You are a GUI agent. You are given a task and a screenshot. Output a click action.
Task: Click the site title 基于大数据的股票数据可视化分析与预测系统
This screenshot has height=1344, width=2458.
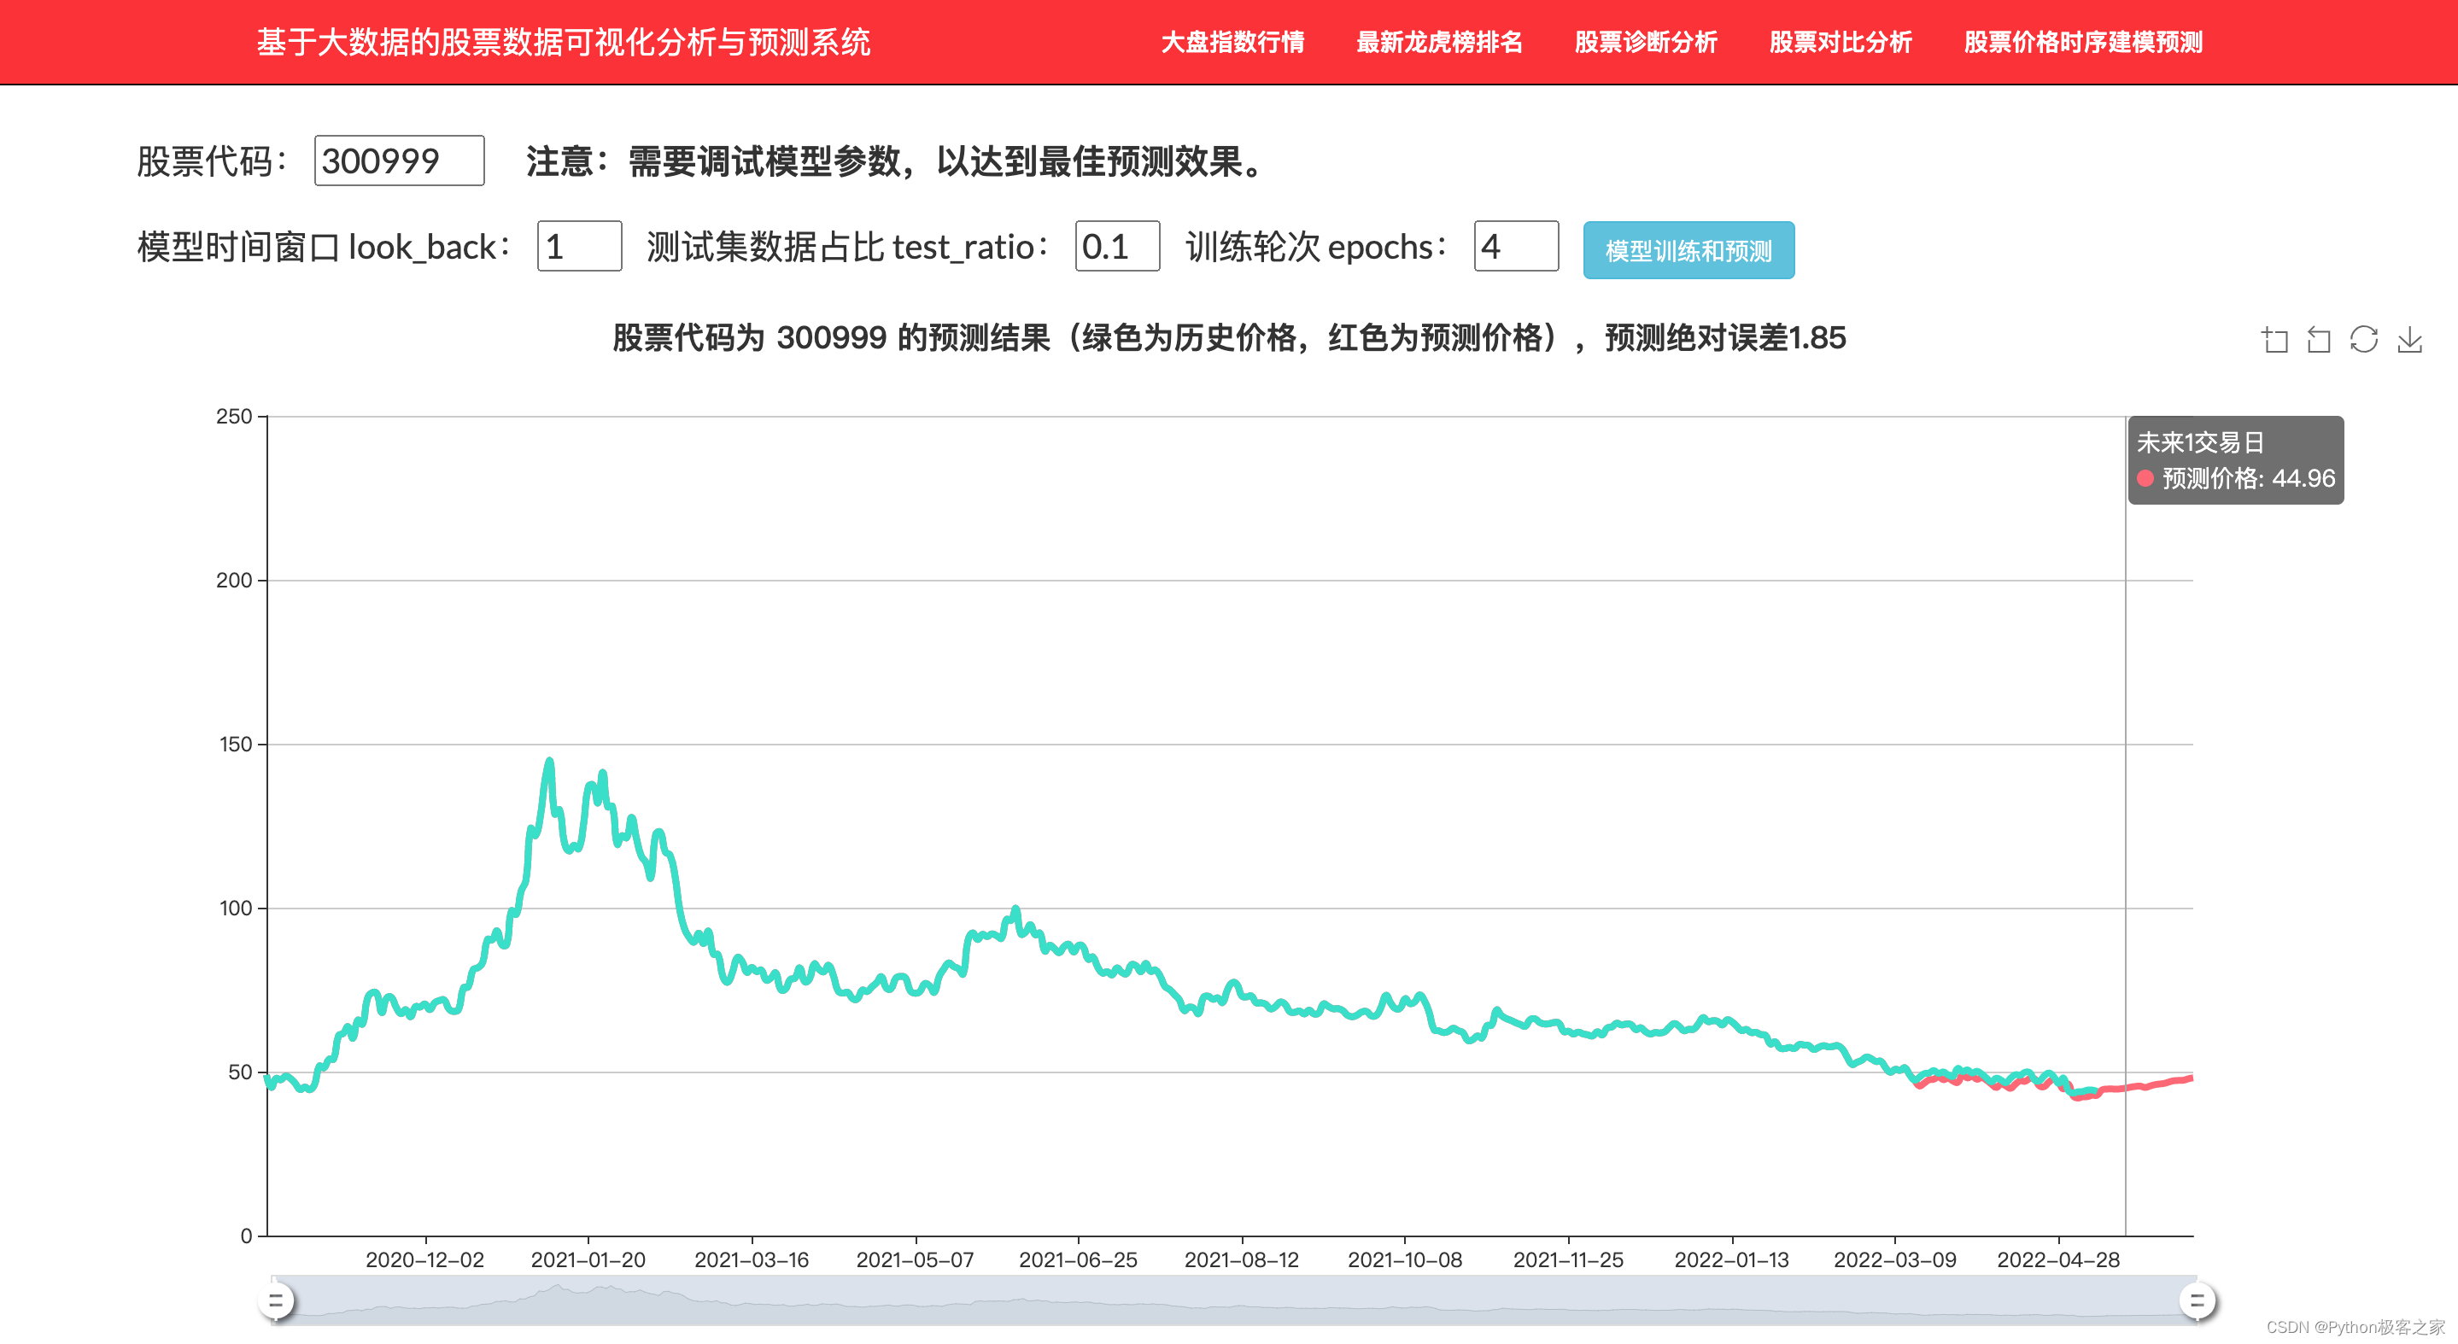pyautogui.click(x=563, y=42)
